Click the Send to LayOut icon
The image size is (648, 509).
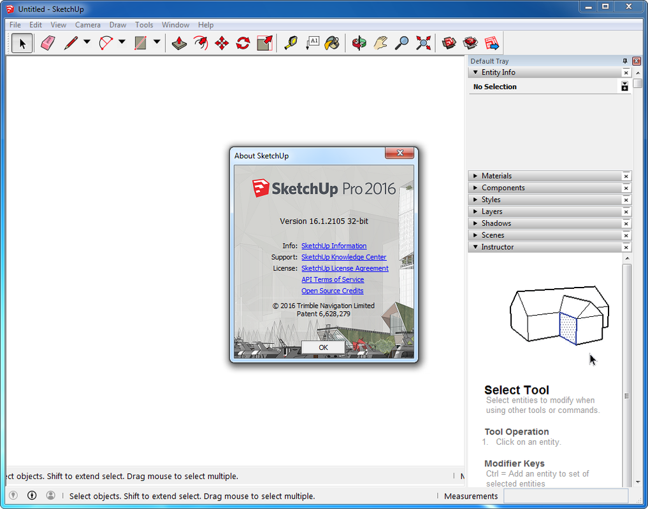click(x=492, y=43)
